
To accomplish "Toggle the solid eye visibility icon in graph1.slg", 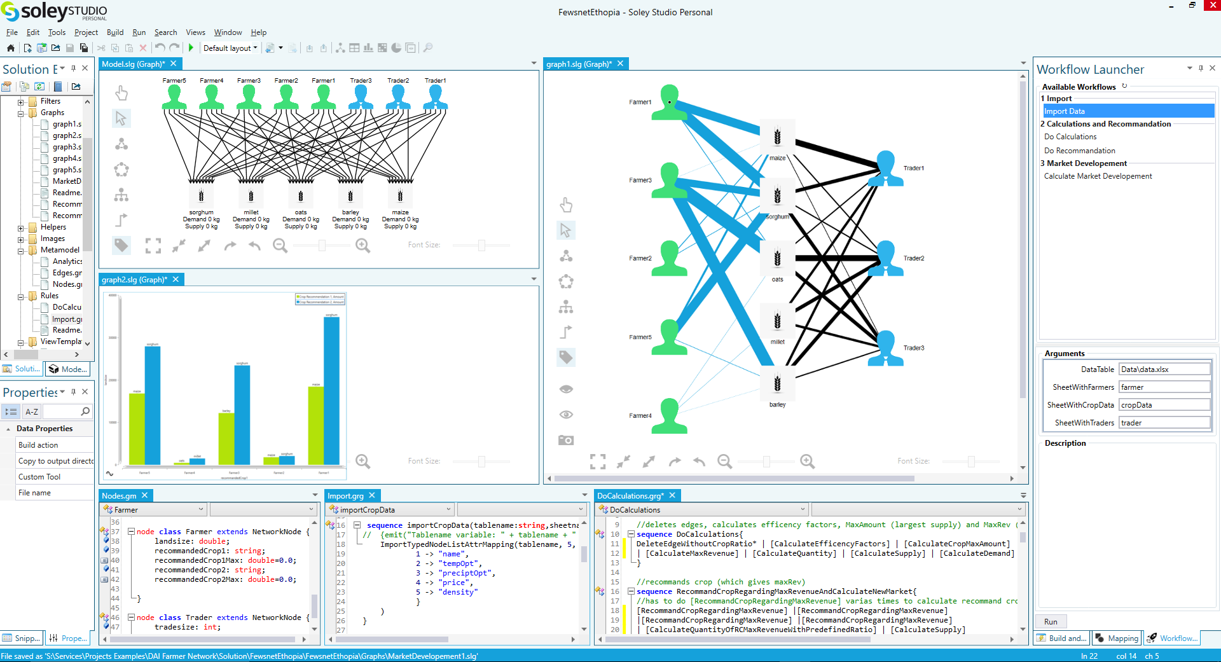I will click(566, 389).
